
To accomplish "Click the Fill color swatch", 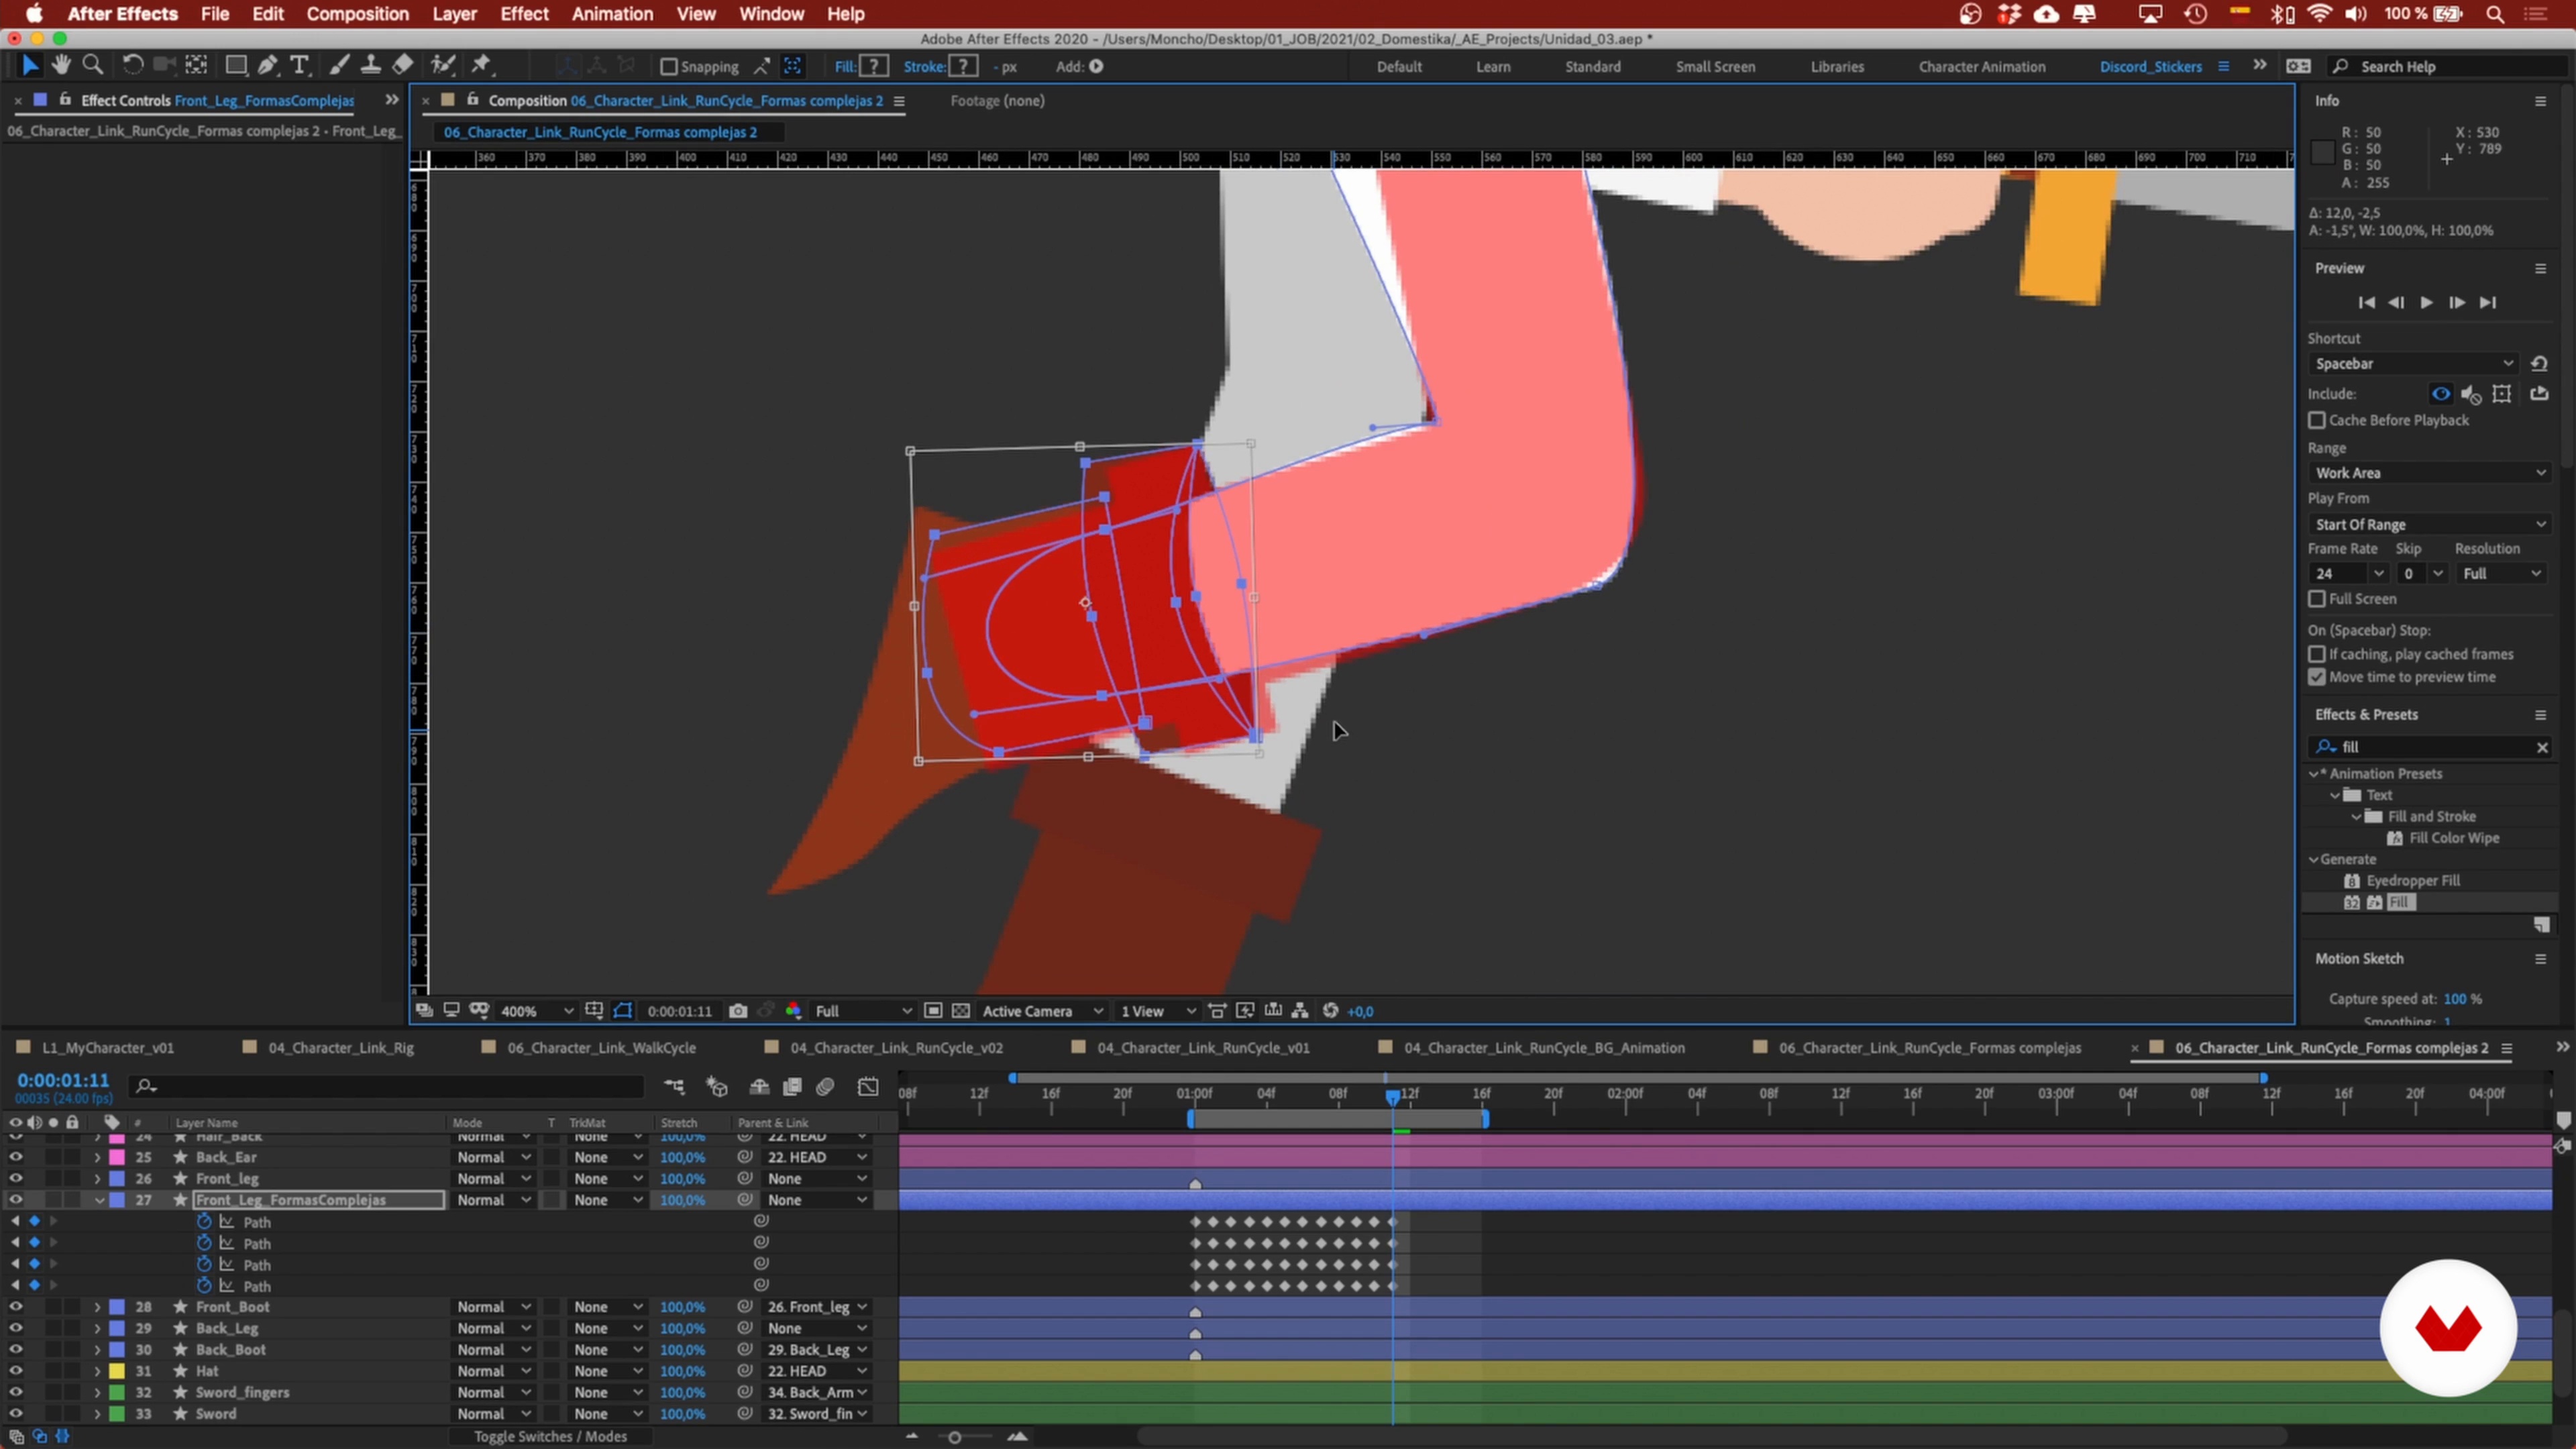I will (873, 66).
